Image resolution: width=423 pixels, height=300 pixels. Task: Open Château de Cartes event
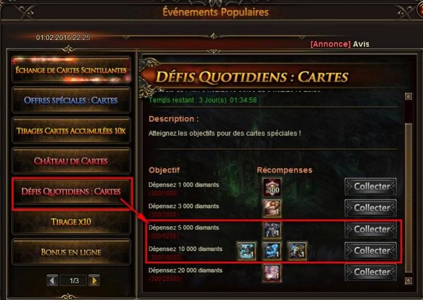tap(71, 161)
